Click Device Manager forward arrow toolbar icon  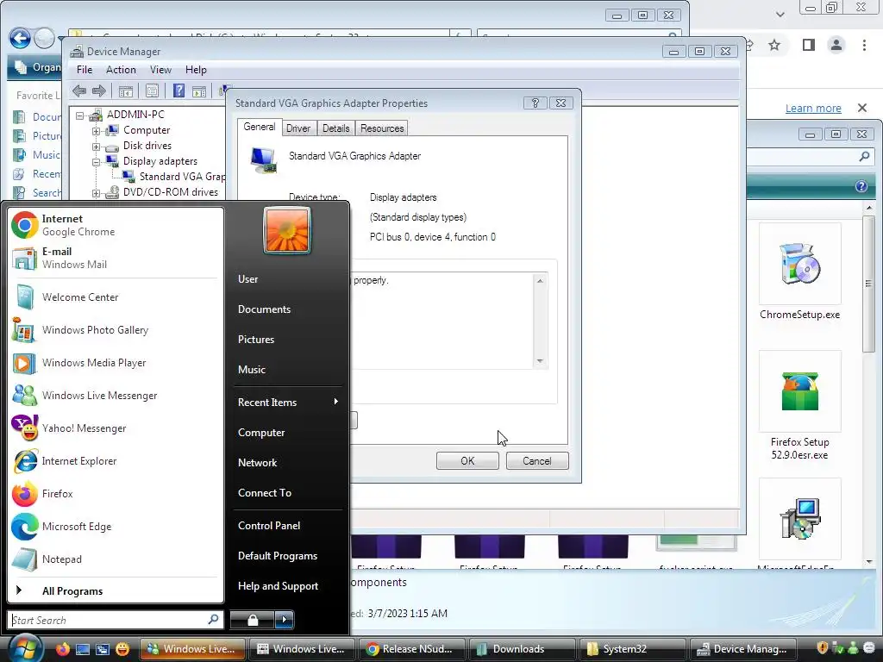click(99, 91)
